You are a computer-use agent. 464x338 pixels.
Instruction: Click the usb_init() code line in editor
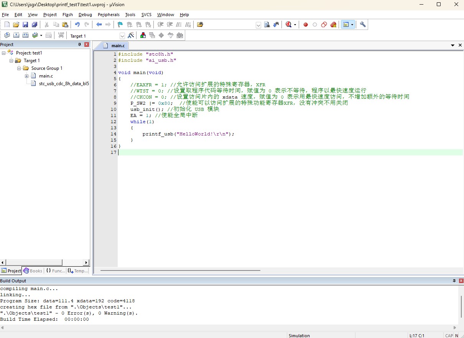(x=175, y=109)
